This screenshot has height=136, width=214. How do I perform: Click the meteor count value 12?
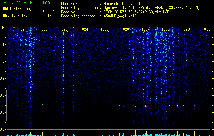(x=49, y=16)
